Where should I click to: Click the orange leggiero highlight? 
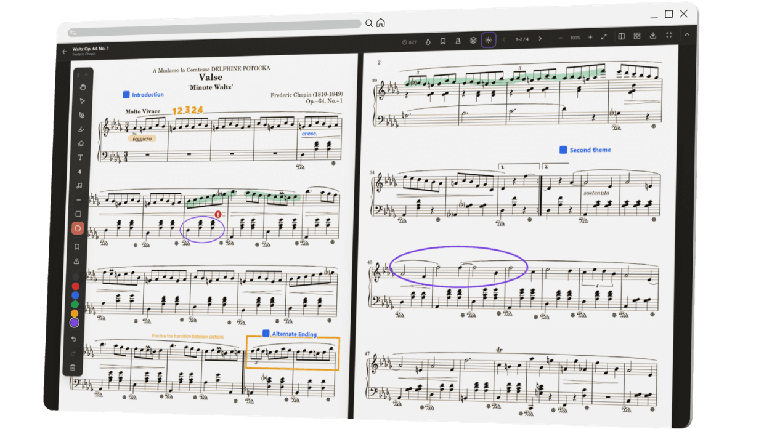pos(142,138)
